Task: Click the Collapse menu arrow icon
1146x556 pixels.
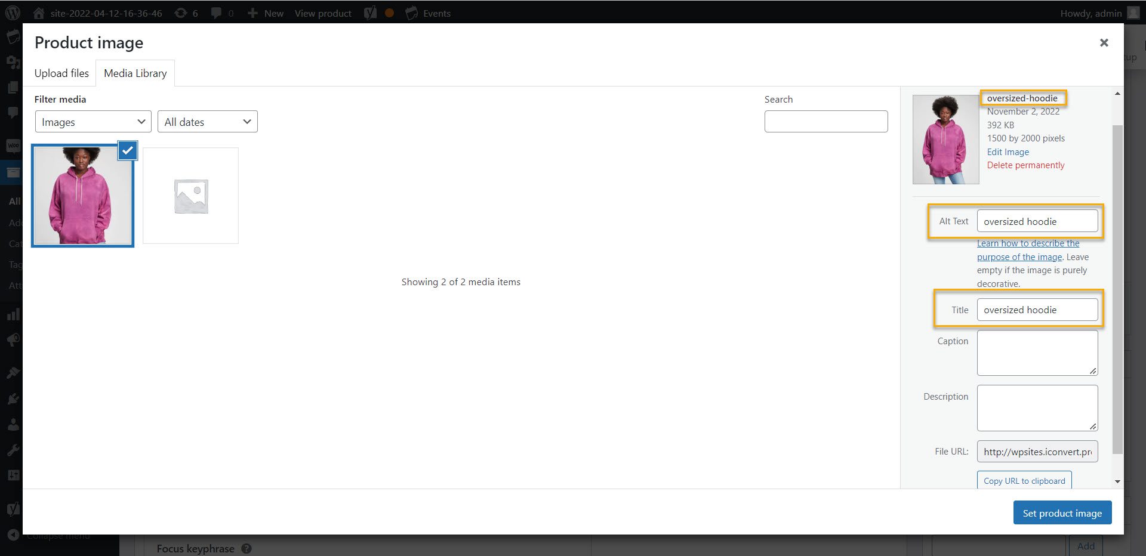Action: tap(13, 535)
